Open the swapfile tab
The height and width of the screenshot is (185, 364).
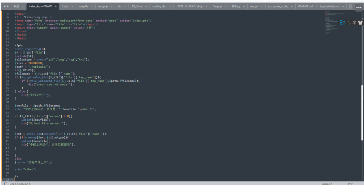pyautogui.click(x=83, y=6)
